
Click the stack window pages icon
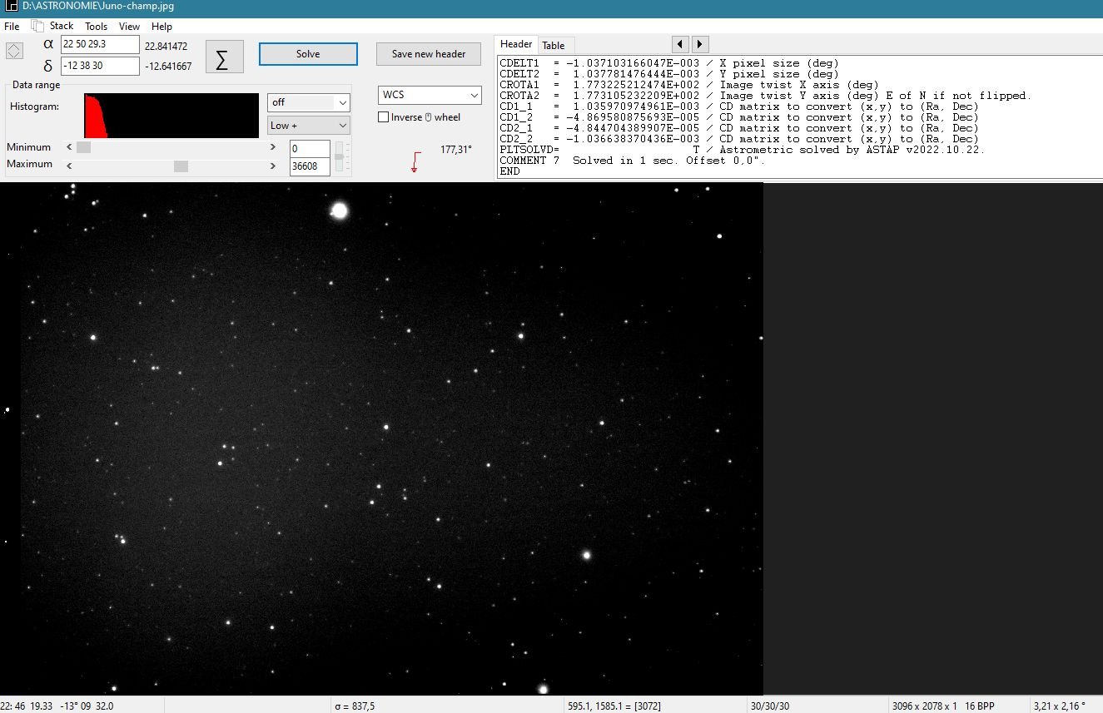coord(37,26)
